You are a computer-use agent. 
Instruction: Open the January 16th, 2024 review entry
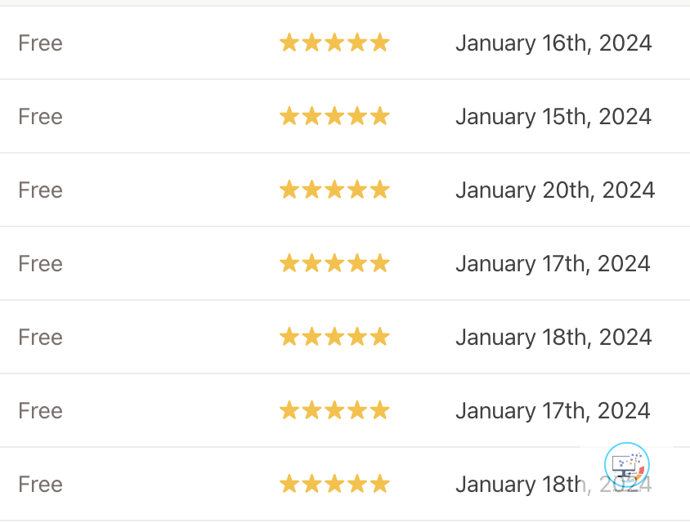[x=553, y=42]
